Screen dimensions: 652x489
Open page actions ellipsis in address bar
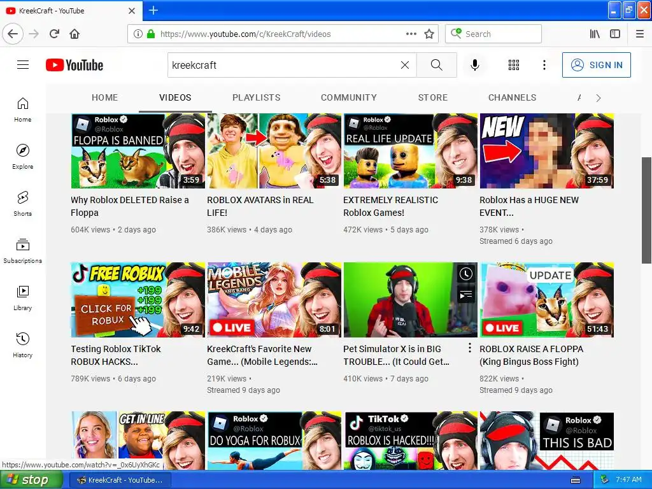coord(411,34)
